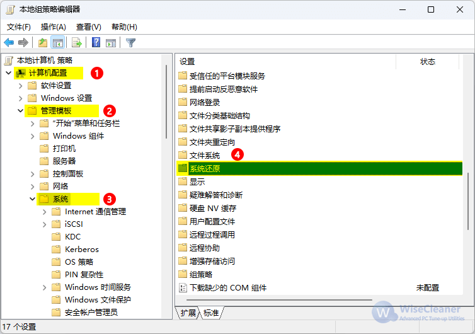This screenshot has height=334, width=475.
Task: Open the 操作(A) menu
Action: 53,27
